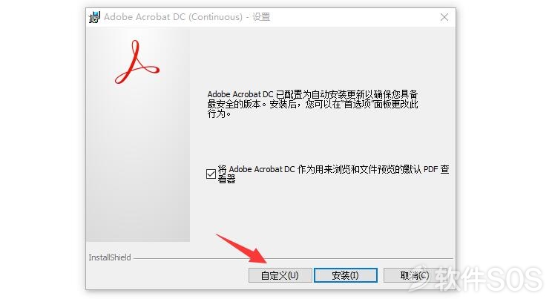Click the installer icon in the title bar

tap(94, 17)
